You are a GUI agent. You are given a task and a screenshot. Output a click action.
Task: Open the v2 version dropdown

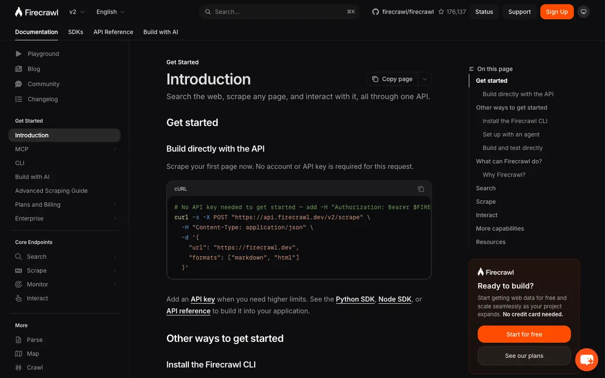77,12
